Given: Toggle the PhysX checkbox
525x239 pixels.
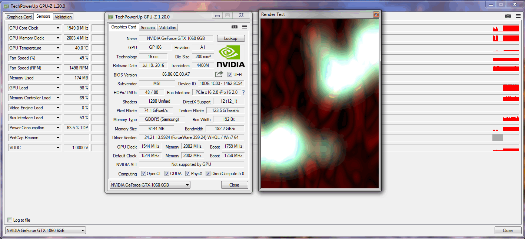Looking at the screenshot, I should tap(188, 174).
